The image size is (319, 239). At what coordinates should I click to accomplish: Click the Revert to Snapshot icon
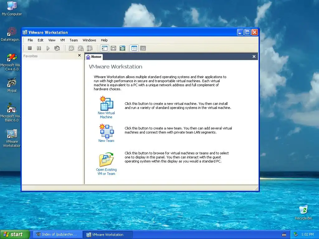pos(81,48)
